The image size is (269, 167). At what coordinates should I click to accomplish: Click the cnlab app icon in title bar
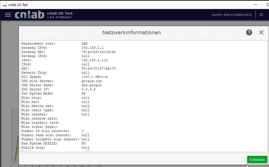[4, 4]
